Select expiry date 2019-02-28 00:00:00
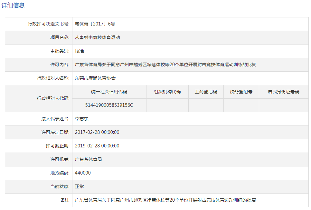311x210 pixels. click(97, 146)
